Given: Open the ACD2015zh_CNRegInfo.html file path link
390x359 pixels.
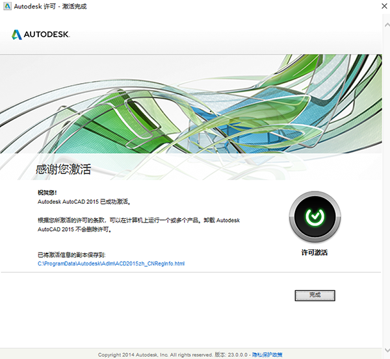Looking at the screenshot, I should 111,264.
